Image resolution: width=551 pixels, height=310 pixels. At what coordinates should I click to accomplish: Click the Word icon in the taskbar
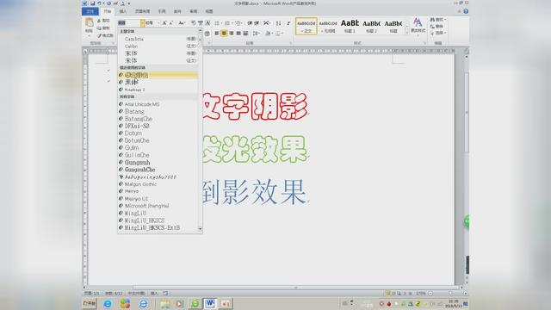pyautogui.click(x=210, y=303)
